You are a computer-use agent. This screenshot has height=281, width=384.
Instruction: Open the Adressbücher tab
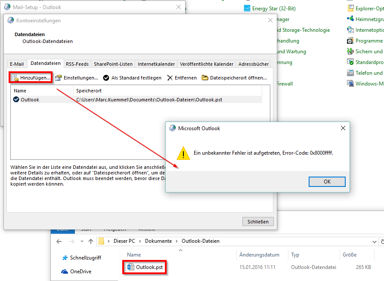coord(254,64)
